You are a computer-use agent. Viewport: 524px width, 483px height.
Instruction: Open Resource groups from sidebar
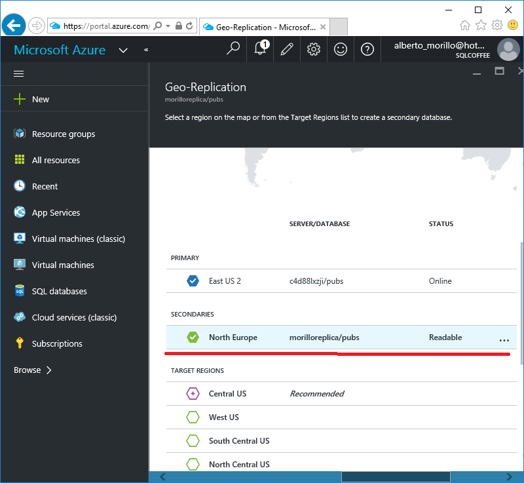(x=74, y=134)
